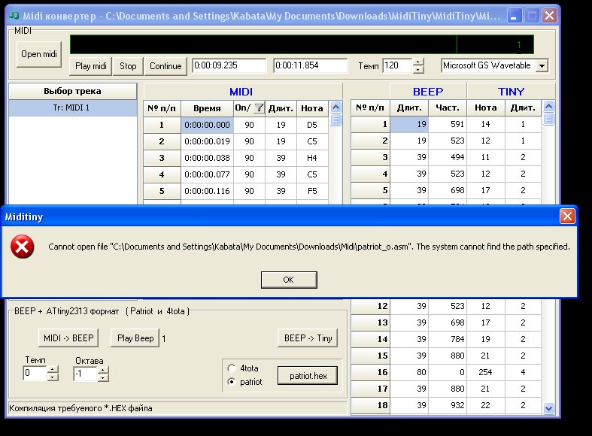Select the 4tota radio button
The image size is (592, 436).
pos(231,369)
